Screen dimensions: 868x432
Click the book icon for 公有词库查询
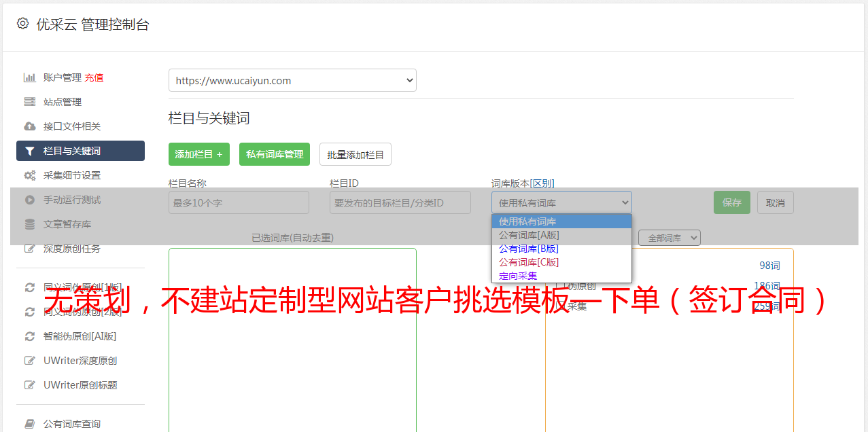click(x=30, y=424)
